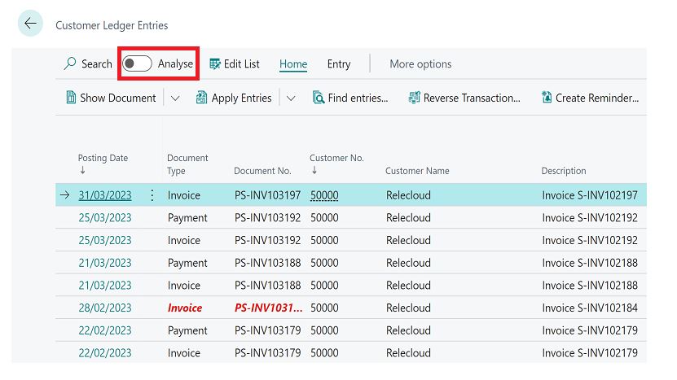This screenshot has height=380, width=677.
Task: Open the row options three-dot menu
Action: pos(152,195)
